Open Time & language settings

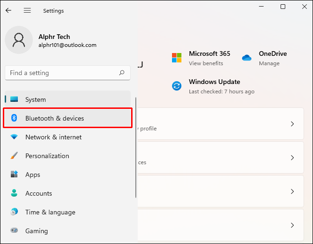coord(50,212)
